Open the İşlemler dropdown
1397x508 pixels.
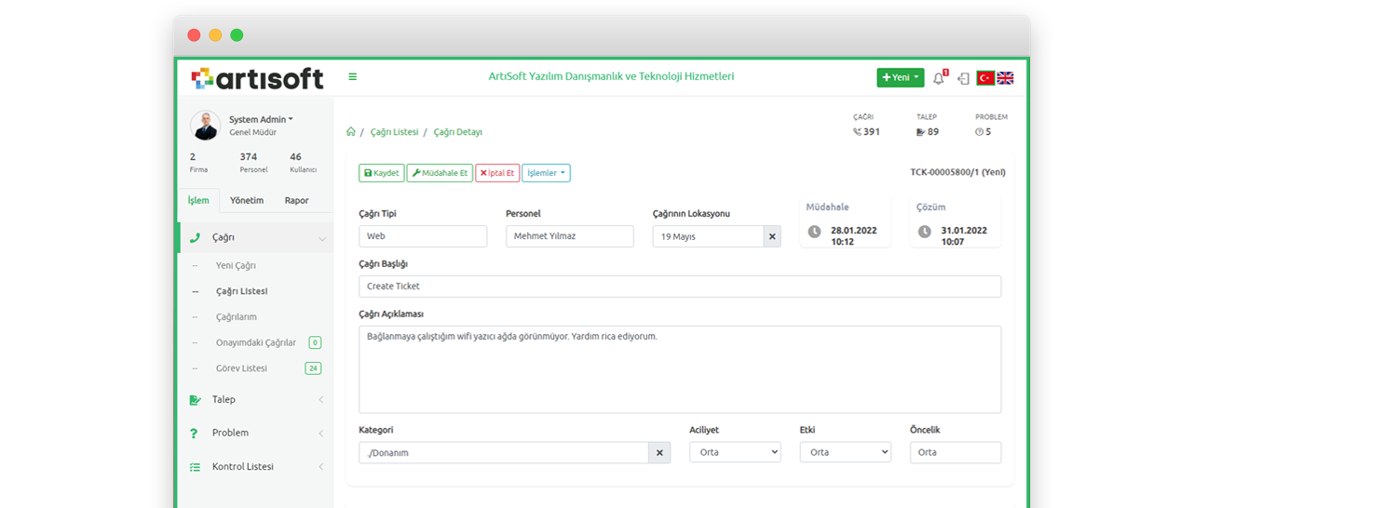546,173
